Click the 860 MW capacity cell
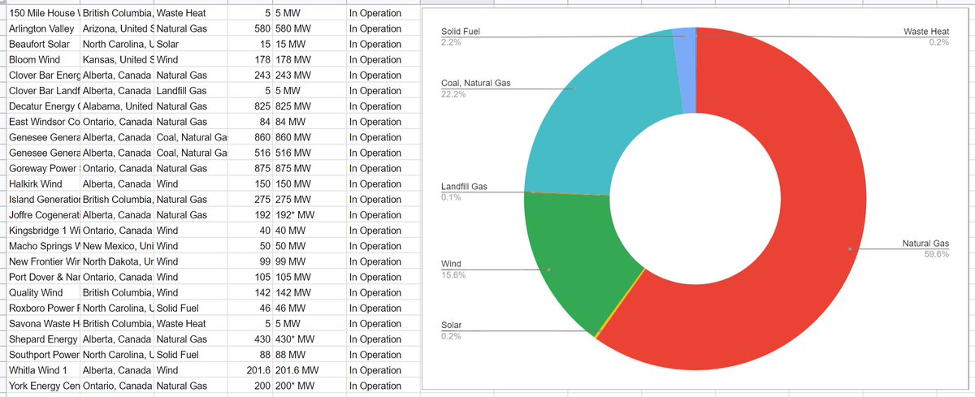The height and width of the screenshot is (397, 975). pos(309,137)
